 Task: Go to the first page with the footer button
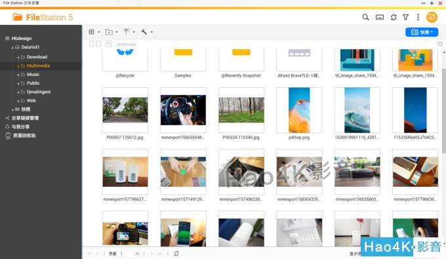coord(89,254)
